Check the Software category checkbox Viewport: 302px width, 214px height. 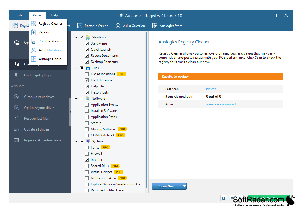click(82, 99)
